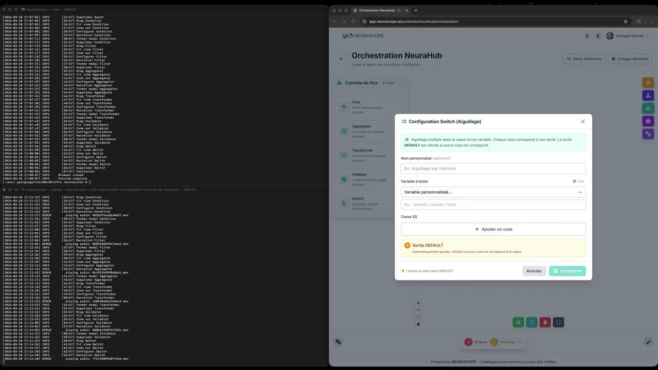Viewport: 658px width, 370px height.
Task: Reload the browser page
Action: (x=353, y=22)
